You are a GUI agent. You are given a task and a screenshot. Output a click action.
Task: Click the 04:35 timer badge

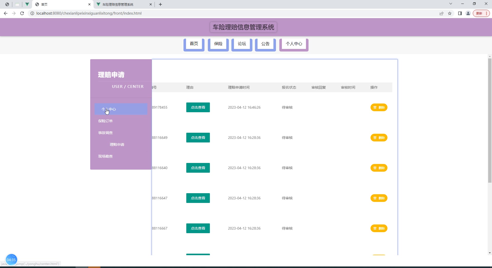pos(11,260)
